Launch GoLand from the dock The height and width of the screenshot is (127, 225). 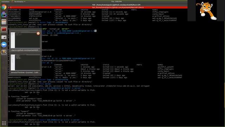pyautogui.click(x=4, y=14)
